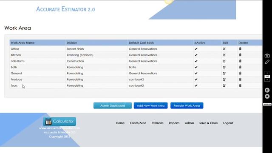Edit the General work area
This screenshot has width=272, height=153.
[224, 74]
